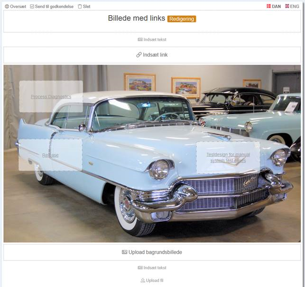Click Upload bagrundsbillede button
The image size is (305, 287).
coord(152,252)
